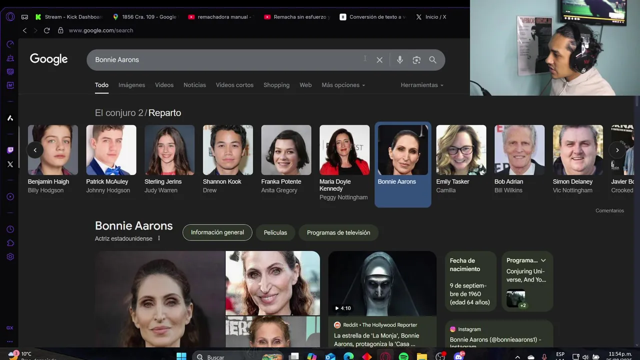Search by image with the camera icon
Screen dimensions: 640x360
[x=416, y=60]
